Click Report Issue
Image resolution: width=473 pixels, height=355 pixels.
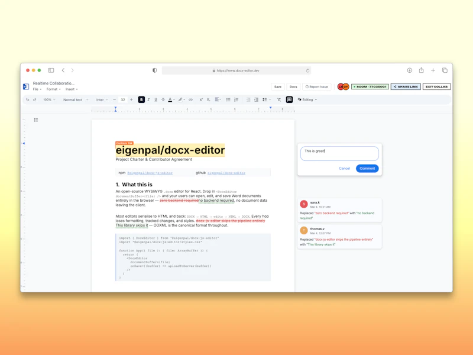[x=317, y=86]
